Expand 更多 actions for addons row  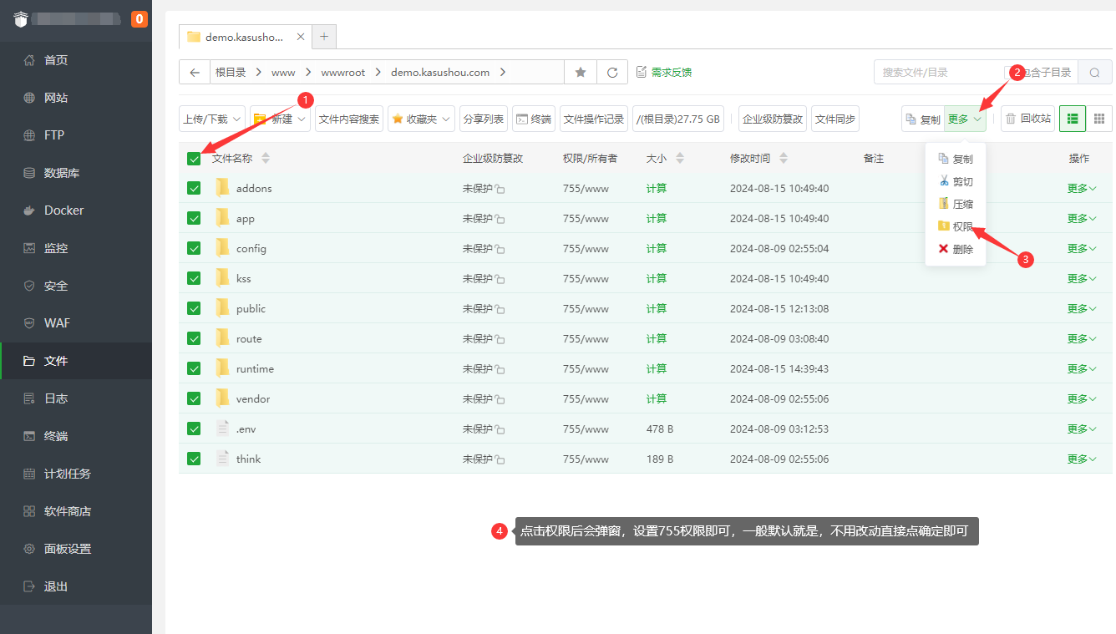click(x=1083, y=189)
